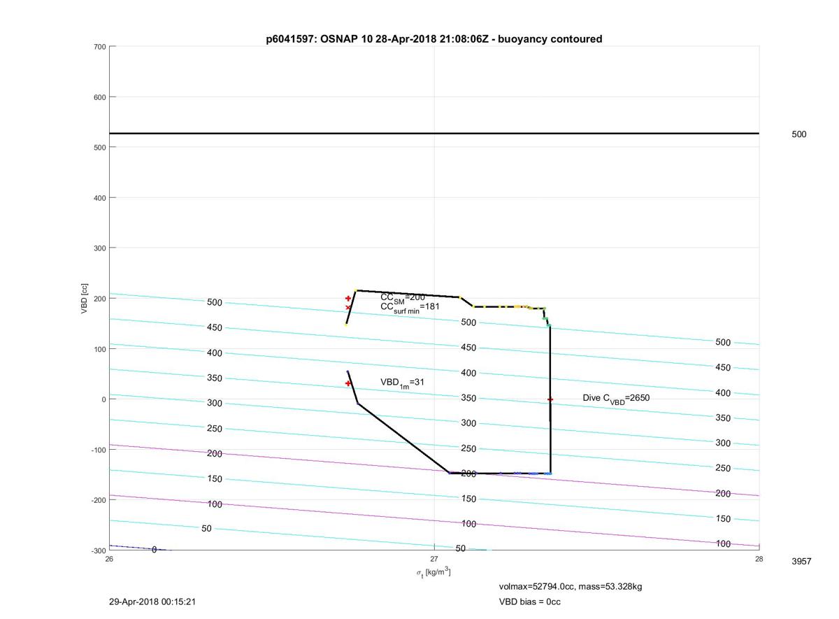The width and height of the screenshot is (839, 619).
Task: Click the red plus marker beside Dive C VBD
Action: (550, 399)
